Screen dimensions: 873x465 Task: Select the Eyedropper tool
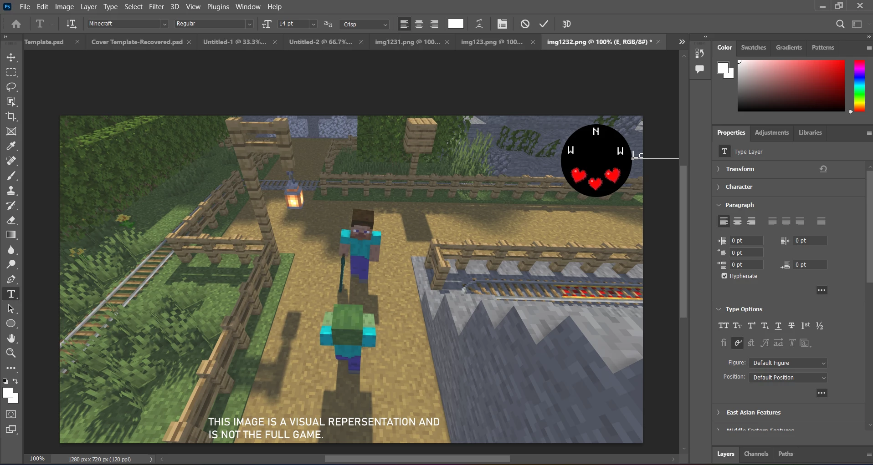pos(11,146)
